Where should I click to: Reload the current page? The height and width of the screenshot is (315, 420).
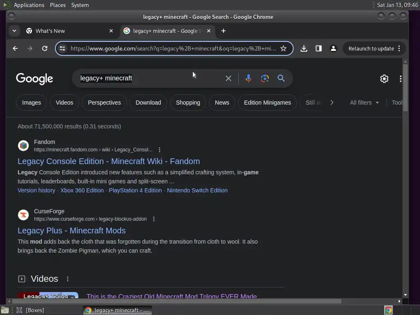45,48
